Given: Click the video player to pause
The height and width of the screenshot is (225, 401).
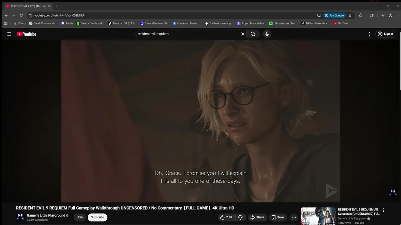Looking at the screenshot, I should pyautogui.click(x=200, y=121).
